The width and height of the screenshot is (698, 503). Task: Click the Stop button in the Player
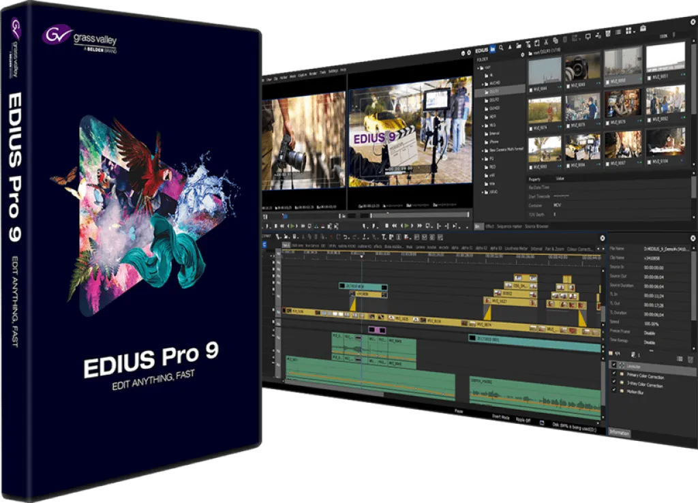point(275,226)
